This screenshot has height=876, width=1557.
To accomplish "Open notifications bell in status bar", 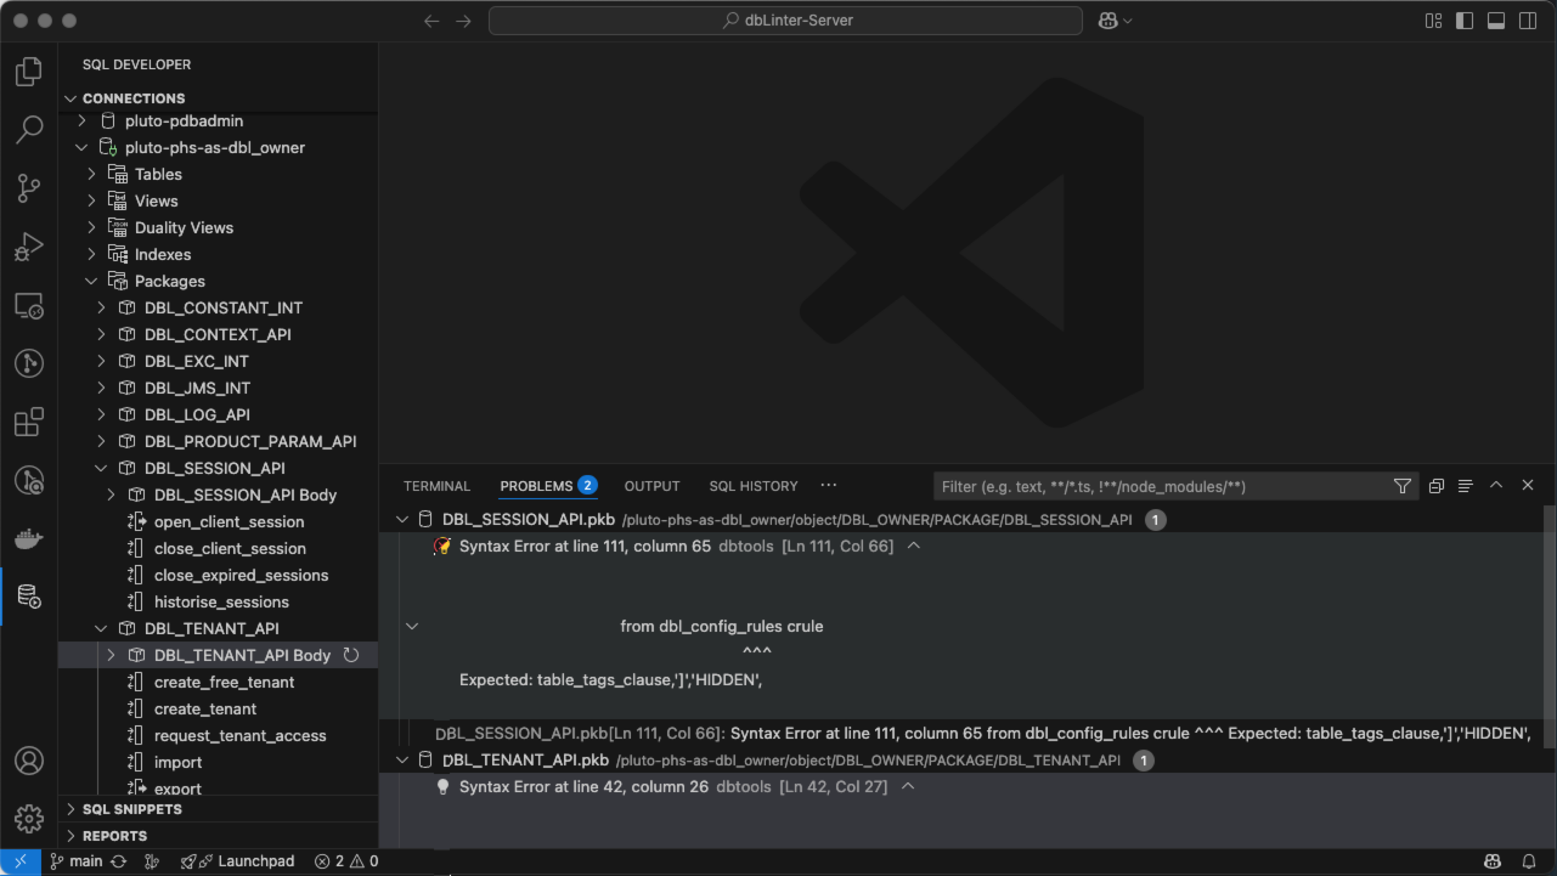I will coord(1529,861).
